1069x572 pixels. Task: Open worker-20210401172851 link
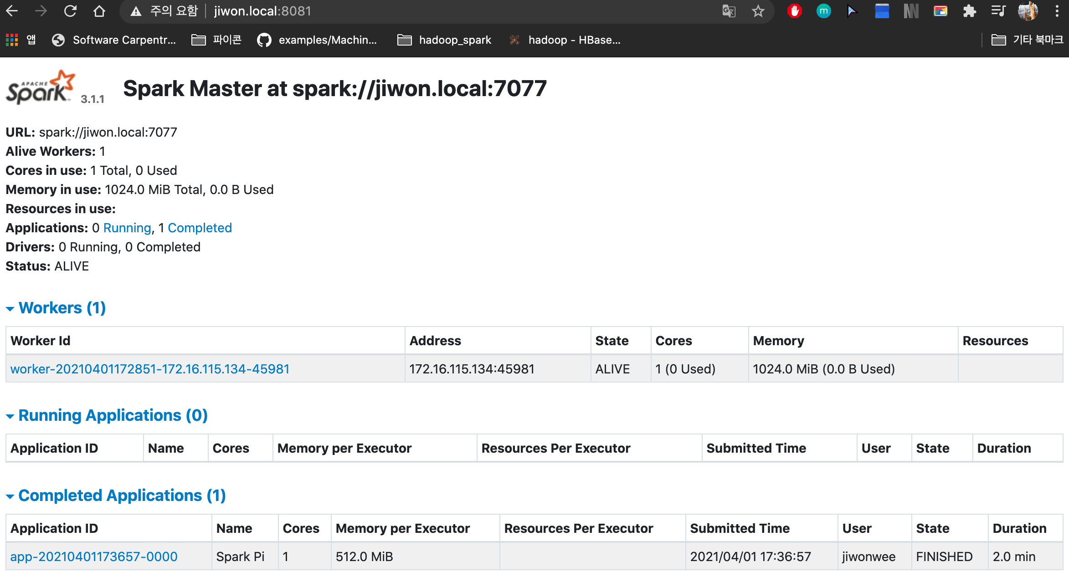click(150, 369)
